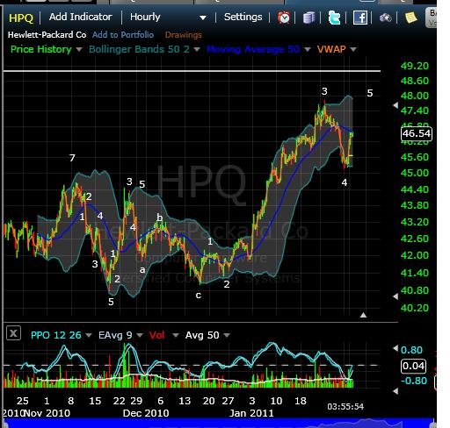The width and height of the screenshot is (450, 428).
Task: Click Add to Portfolio link
Action: click(123, 35)
